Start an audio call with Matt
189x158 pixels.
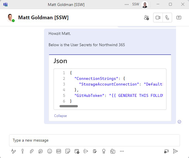pos(167,18)
